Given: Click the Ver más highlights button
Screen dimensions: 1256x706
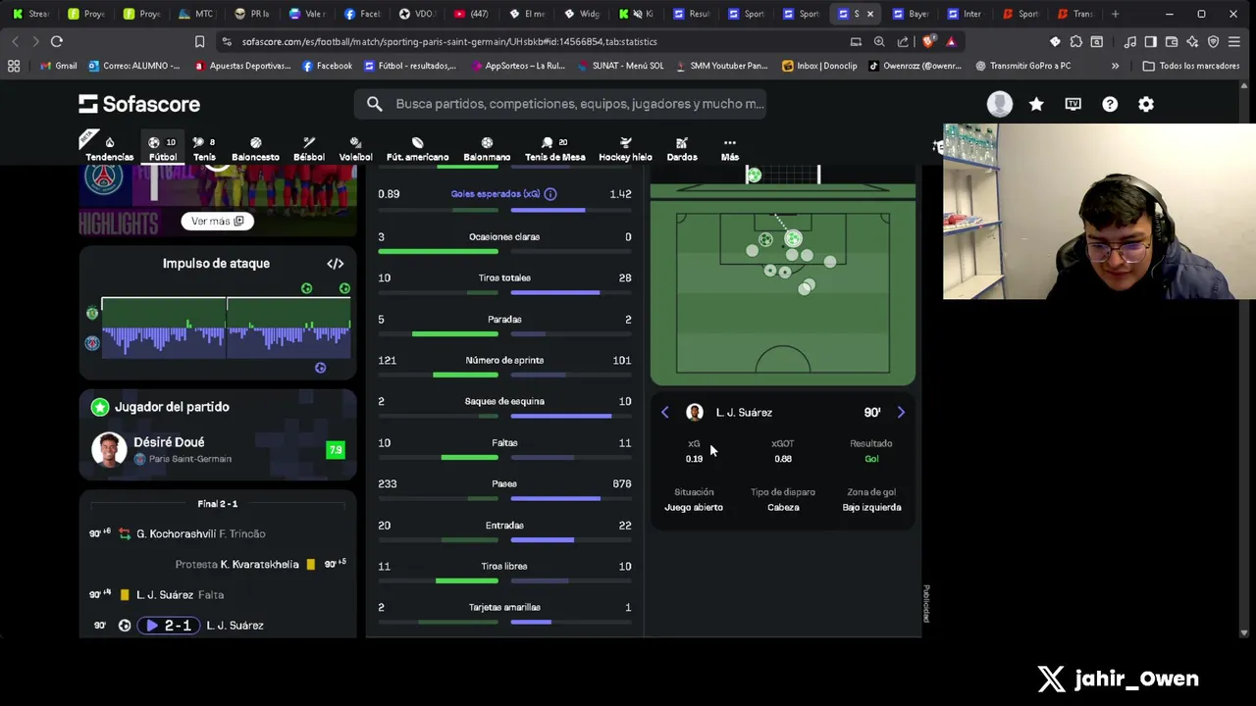Looking at the screenshot, I should 217,222.
